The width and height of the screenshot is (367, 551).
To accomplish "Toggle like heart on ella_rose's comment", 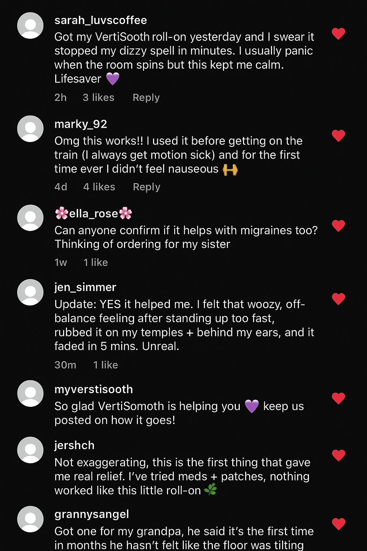I will pos(338,226).
